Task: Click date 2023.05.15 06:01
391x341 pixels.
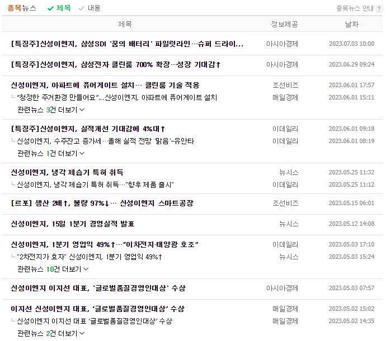Action: point(352,203)
